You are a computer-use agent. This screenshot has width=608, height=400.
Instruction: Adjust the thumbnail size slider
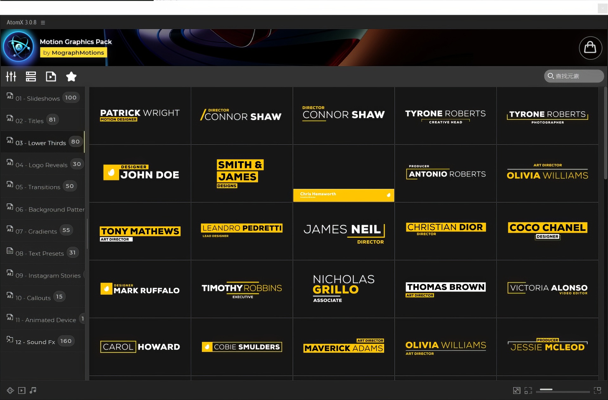[x=563, y=391]
